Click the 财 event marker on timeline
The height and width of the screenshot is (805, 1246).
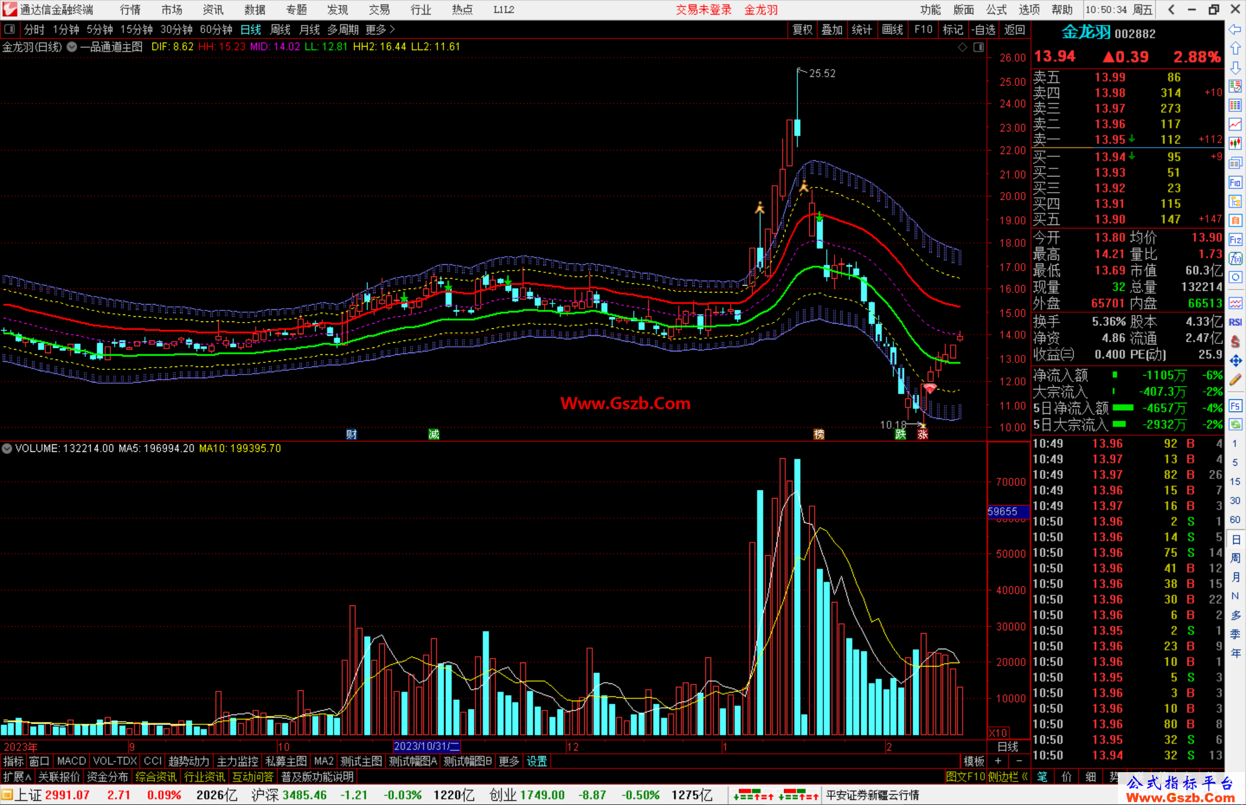click(x=351, y=434)
